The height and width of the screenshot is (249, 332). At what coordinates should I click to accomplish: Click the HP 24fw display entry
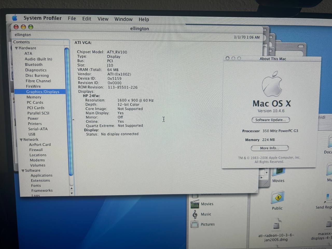point(91,96)
